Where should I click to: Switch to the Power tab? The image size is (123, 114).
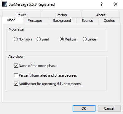click(21, 15)
